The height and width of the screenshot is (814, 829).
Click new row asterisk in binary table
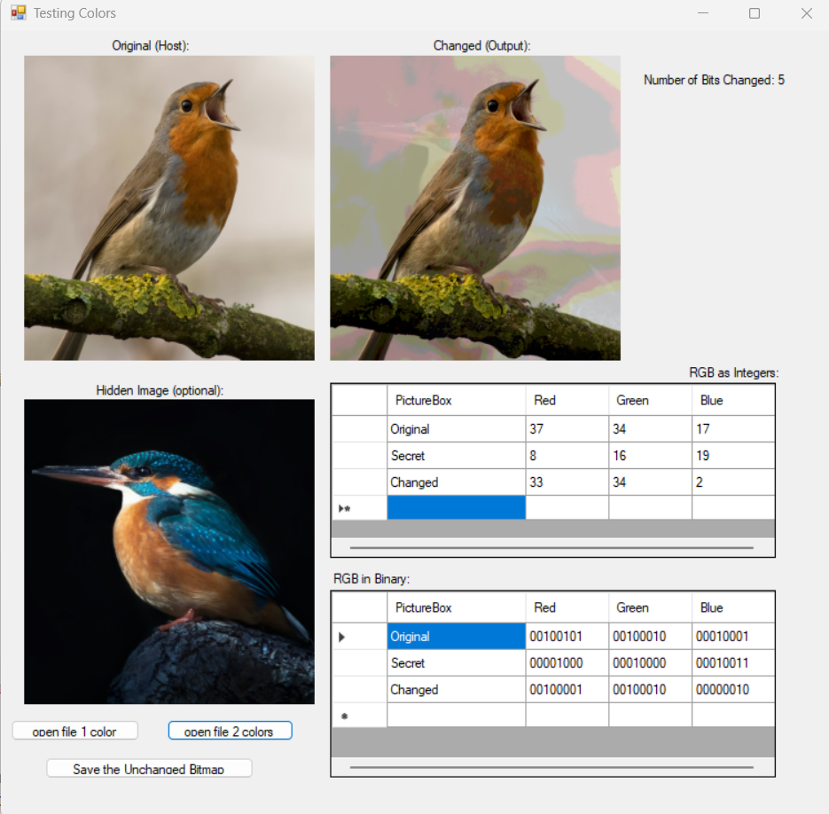tap(358, 716)
